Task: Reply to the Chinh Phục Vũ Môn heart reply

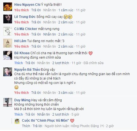Action: pos(38,126)
